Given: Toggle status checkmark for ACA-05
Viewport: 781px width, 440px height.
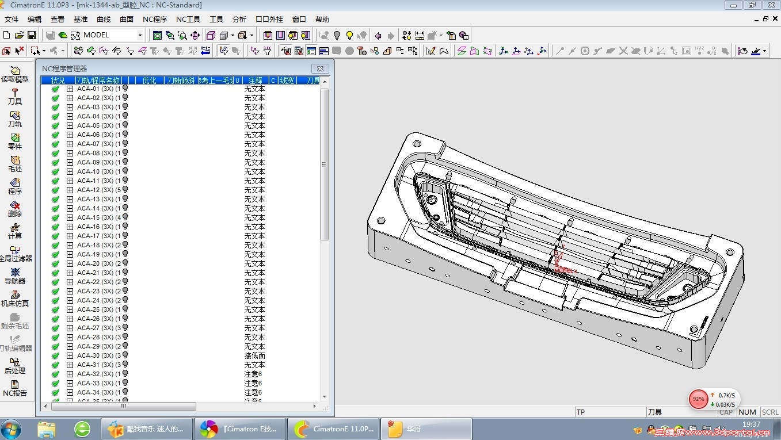Looking at the screenshot, I should [55, 126].
